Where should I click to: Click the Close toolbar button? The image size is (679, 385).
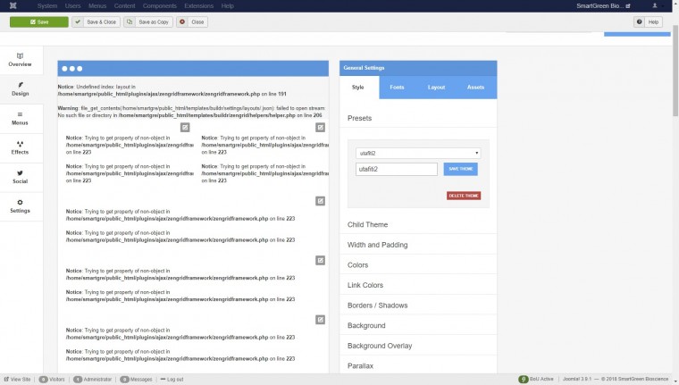pos(192,21)
